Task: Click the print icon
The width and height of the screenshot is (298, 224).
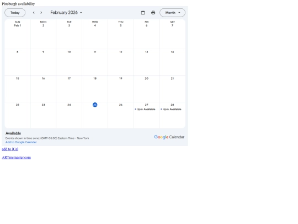Action: click(153, 13)
